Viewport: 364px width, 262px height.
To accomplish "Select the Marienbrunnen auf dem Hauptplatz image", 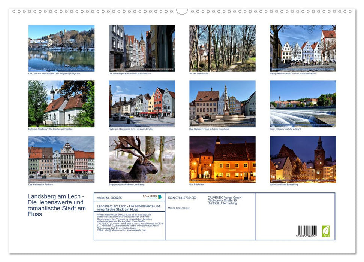I will coord(222,103).
